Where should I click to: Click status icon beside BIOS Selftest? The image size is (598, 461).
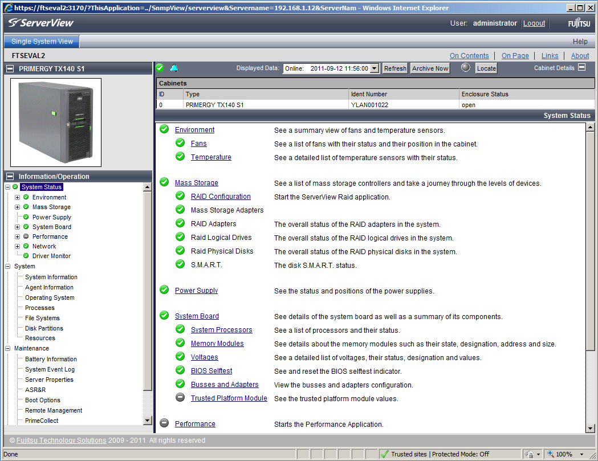point(180,370)
